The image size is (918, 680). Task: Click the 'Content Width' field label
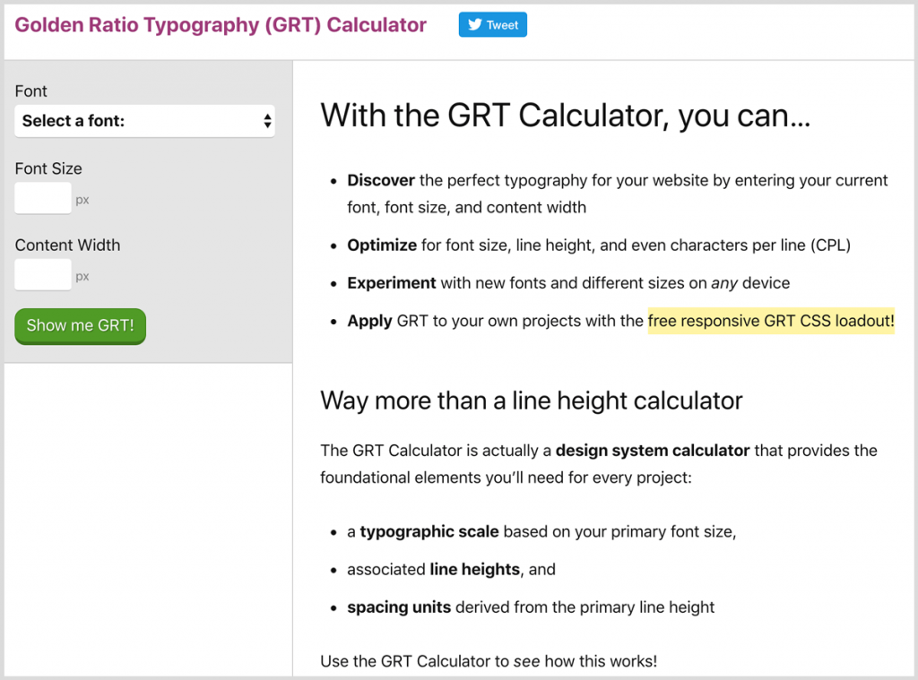pyautogui.click(x=68, y=245)
